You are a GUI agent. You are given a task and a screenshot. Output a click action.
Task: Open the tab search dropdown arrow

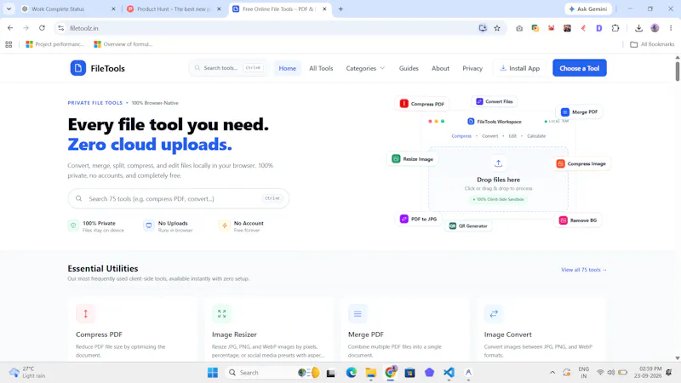click(9, 9)
